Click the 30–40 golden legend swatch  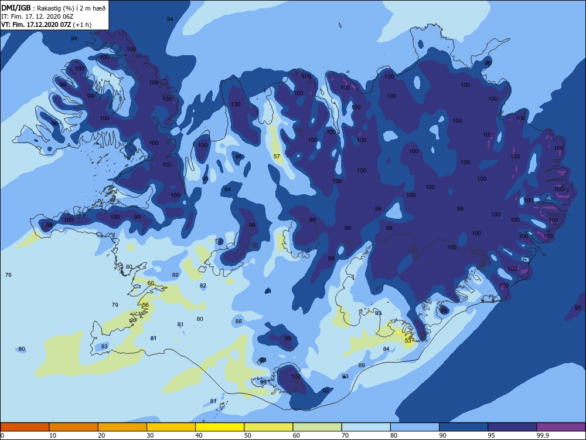point(171,427)
